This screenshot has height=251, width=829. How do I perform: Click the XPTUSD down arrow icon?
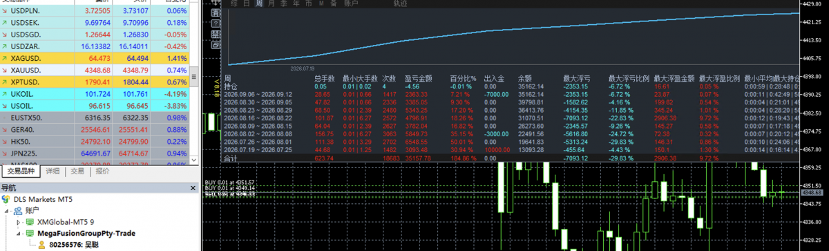(x=5, y=82)
